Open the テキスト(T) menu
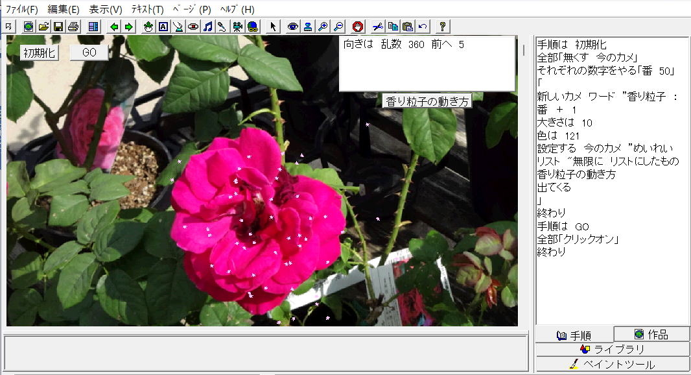This screenshot has width=691, height=375. 148,9
